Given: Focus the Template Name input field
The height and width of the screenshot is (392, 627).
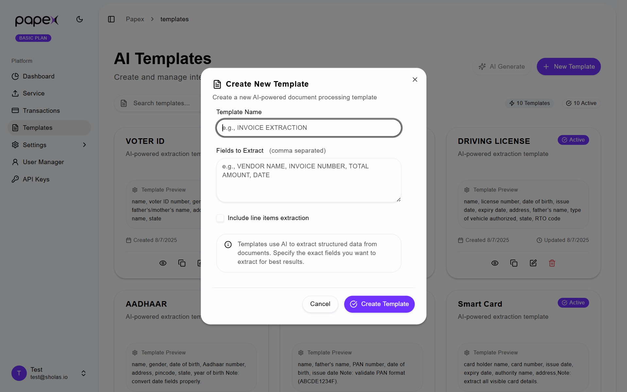Looking at the screenshot, I should pyautogui.click(x=309, y=128).
